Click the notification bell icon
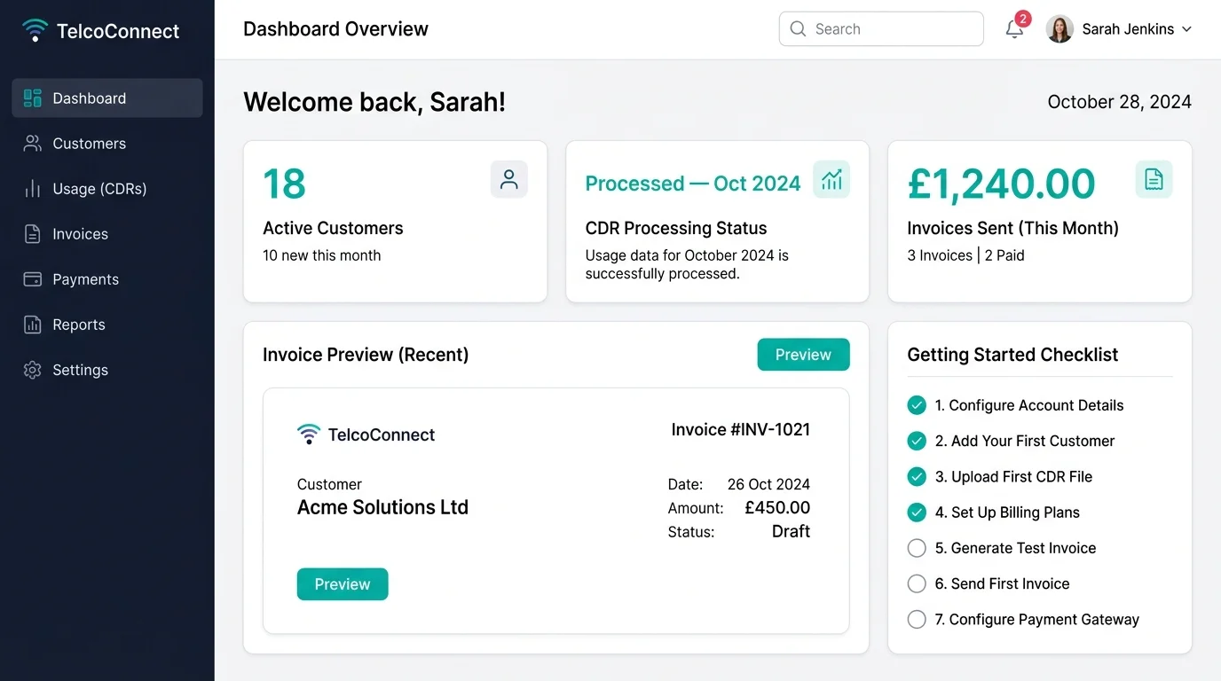This screenshot has height=681, width=1221. [x=1013, y=28]
